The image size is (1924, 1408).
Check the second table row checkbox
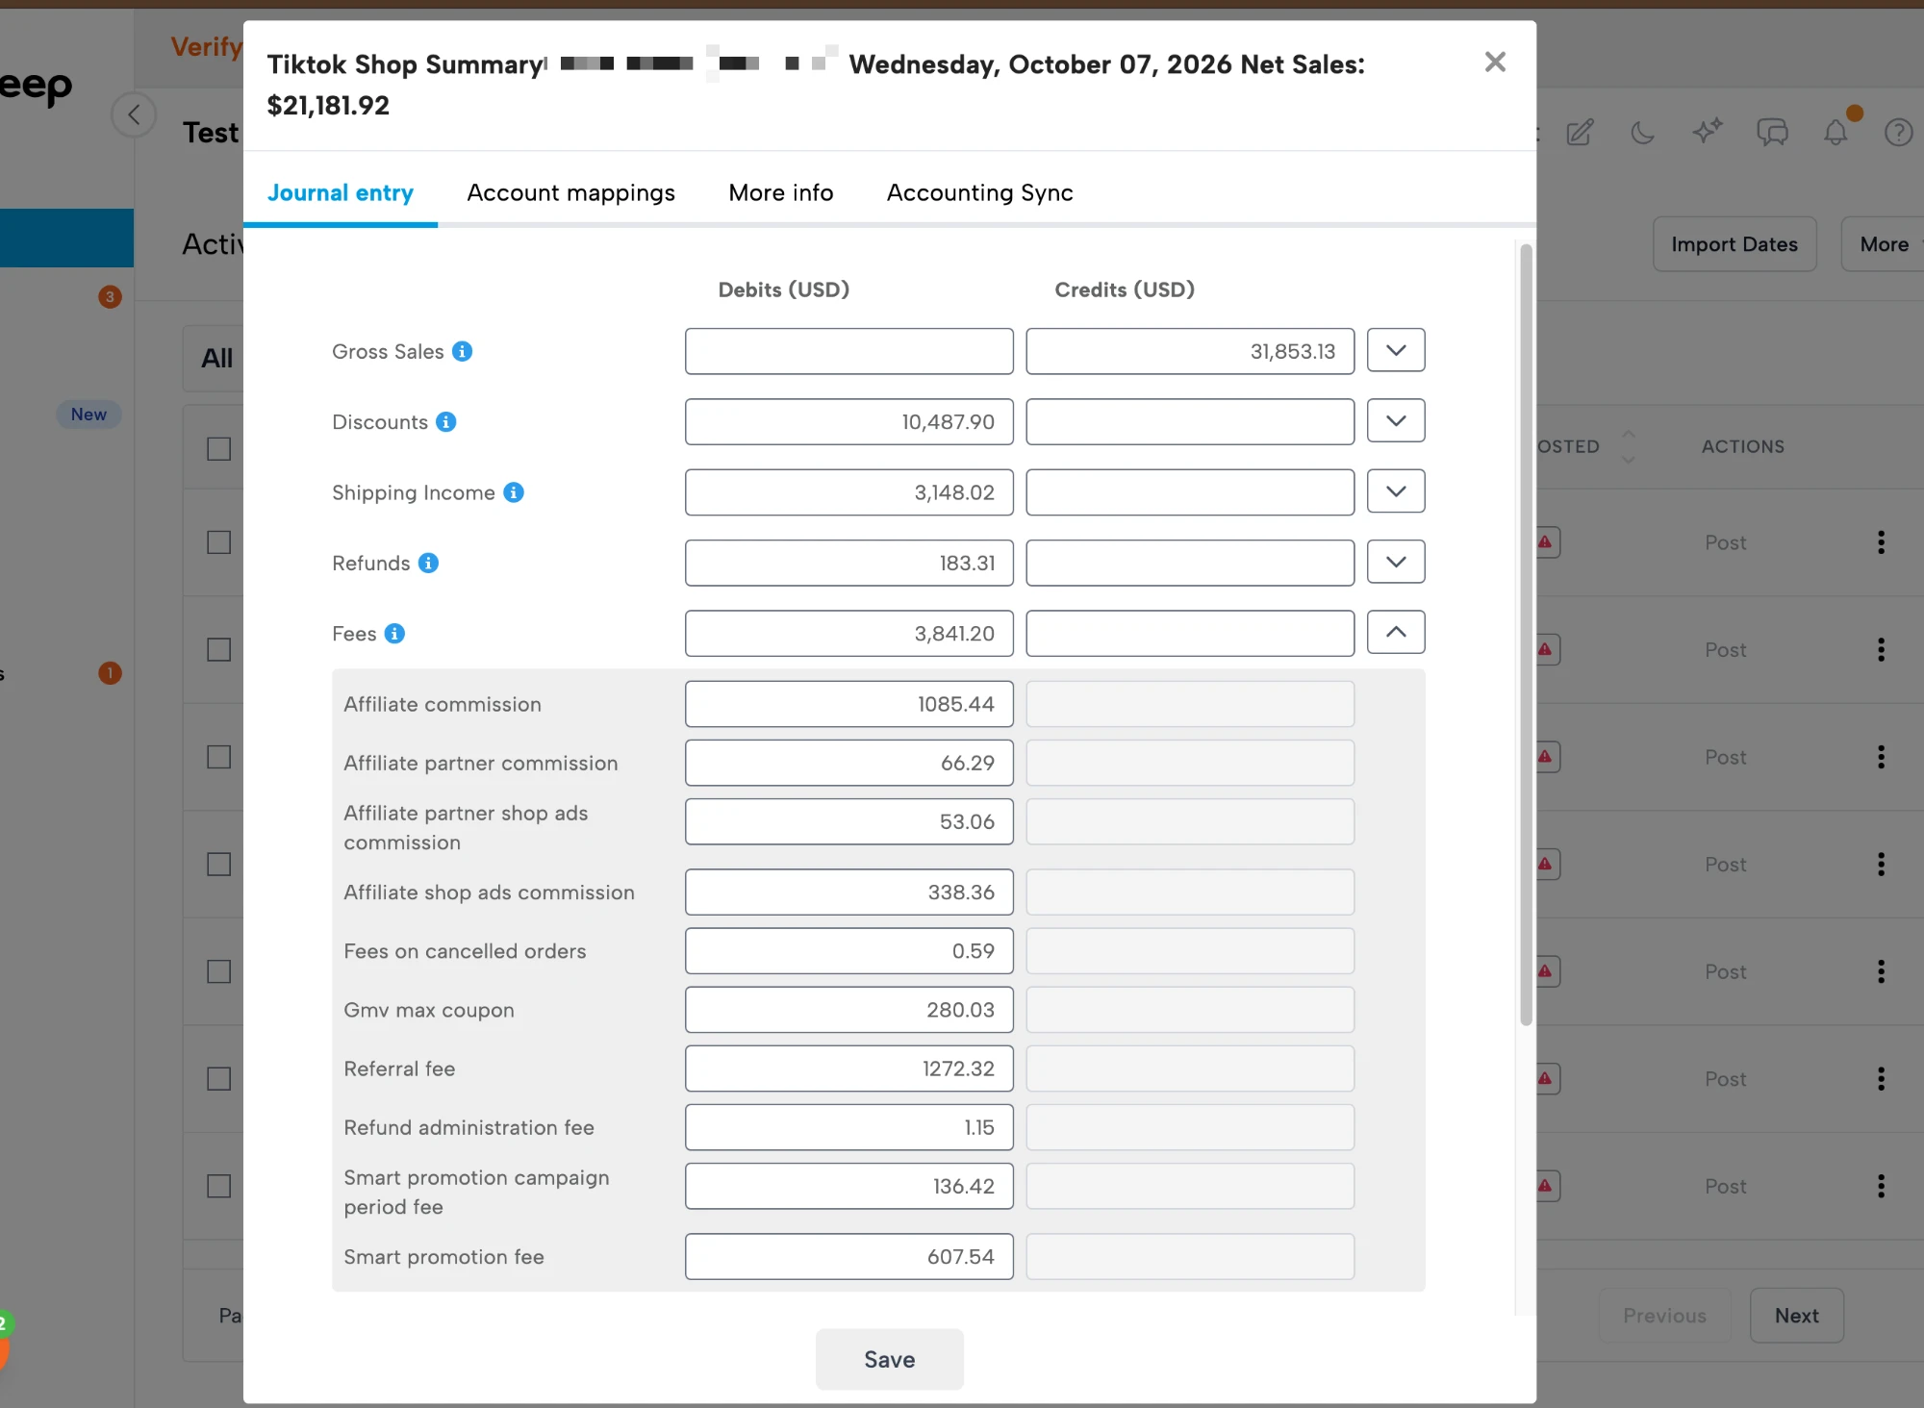click(219, 650)
